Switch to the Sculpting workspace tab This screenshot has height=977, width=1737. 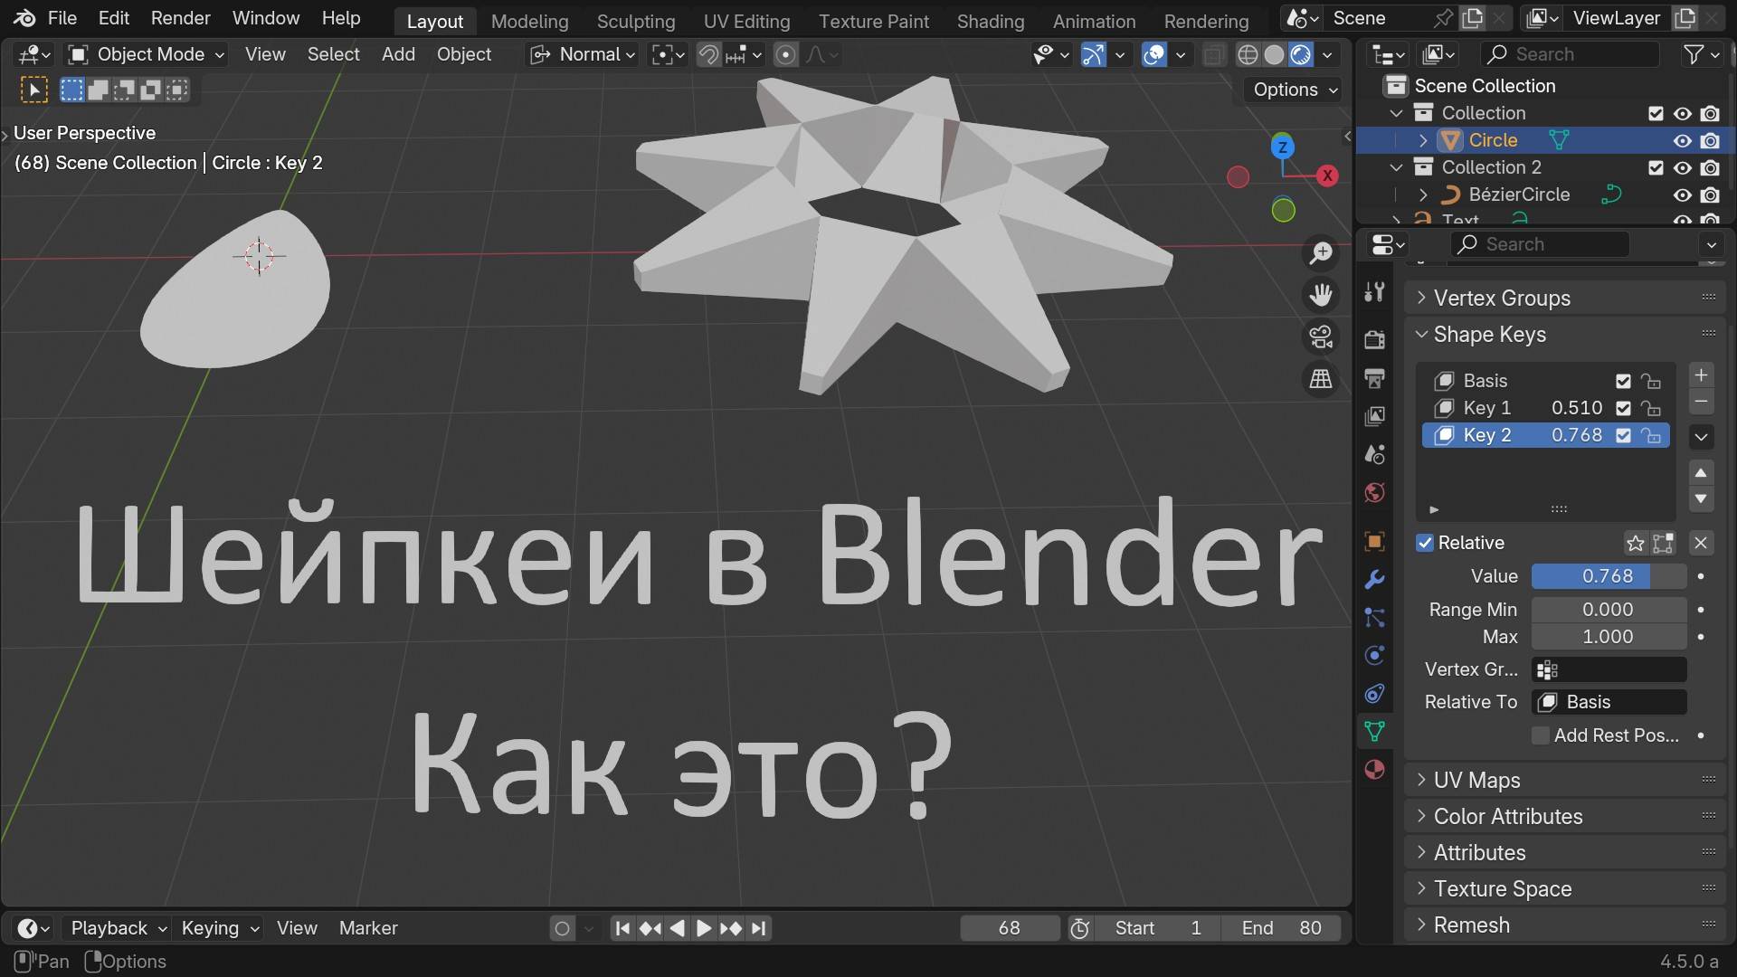(636, 21)
